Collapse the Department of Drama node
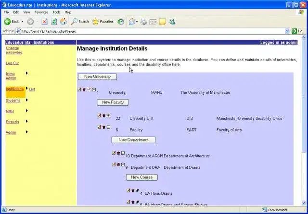Viewport: 308px width, 214px height. point(123,165)
